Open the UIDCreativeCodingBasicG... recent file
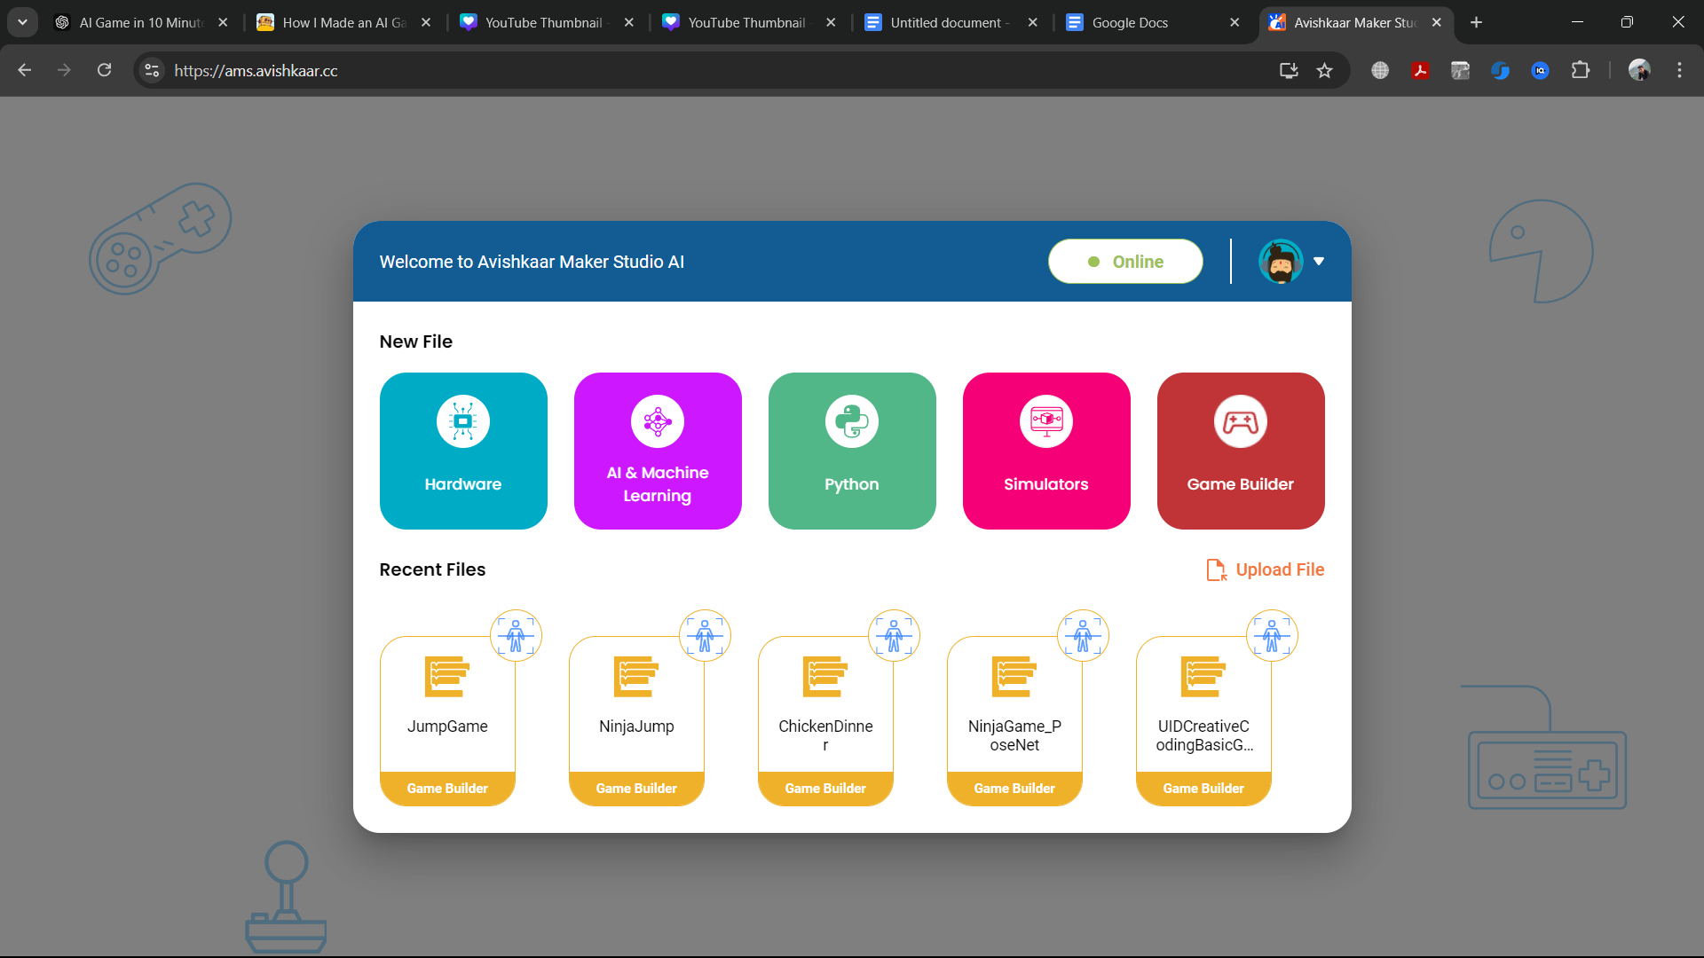Screen dimensions: 1704x958 coord(1203,721)
